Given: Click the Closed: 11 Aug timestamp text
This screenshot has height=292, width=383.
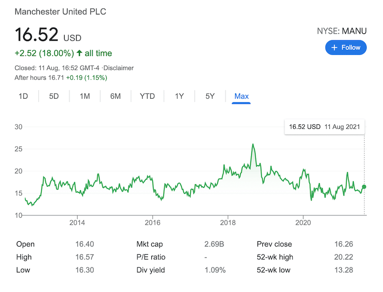Looking at the screenshot, I should [57, 68].
